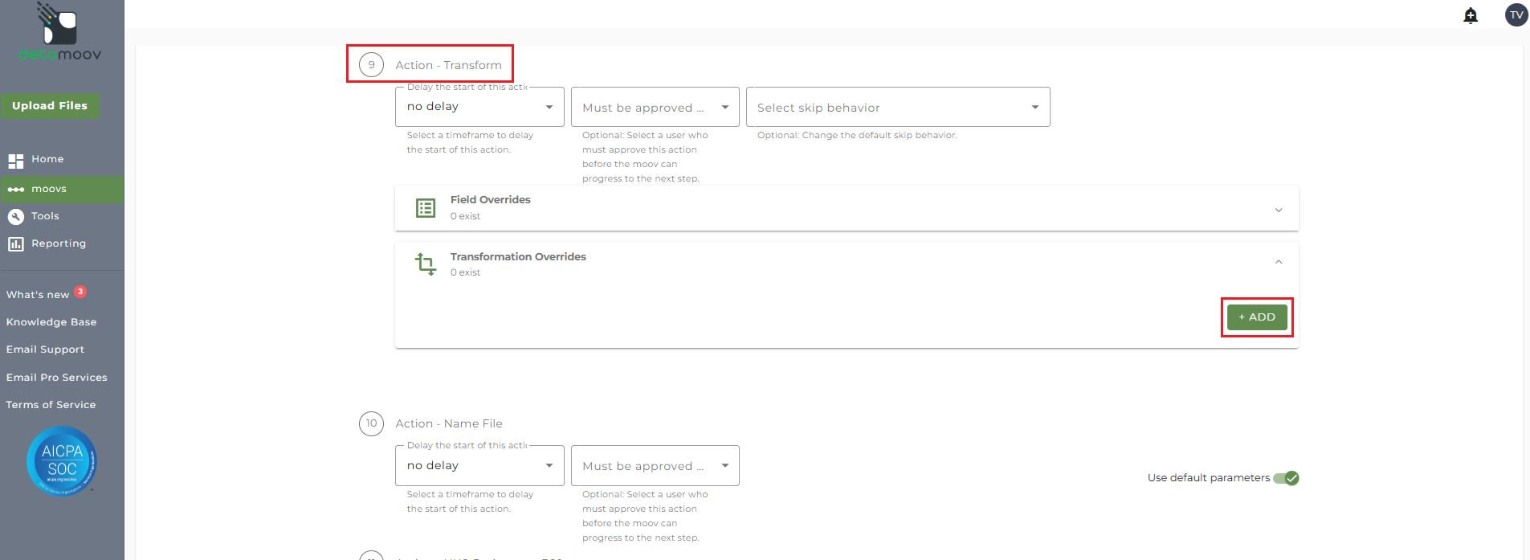1530x560 pixels.
Task: Click the AICPA SOC badge
Action: tap(62, 461)
